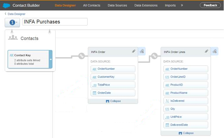Go back via the Data Designer breadcrumb link
The image size is (224, 138).
pyautogui.click(x=16, y=14)
